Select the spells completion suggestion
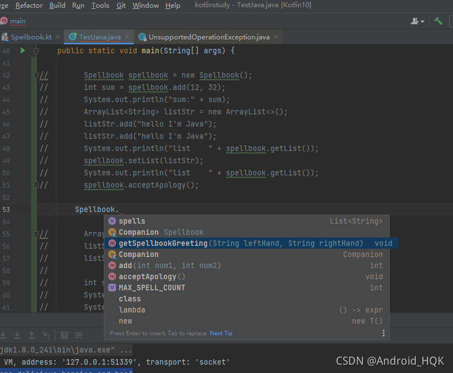Viewport: 453px width, 373px height. (246, 221)
